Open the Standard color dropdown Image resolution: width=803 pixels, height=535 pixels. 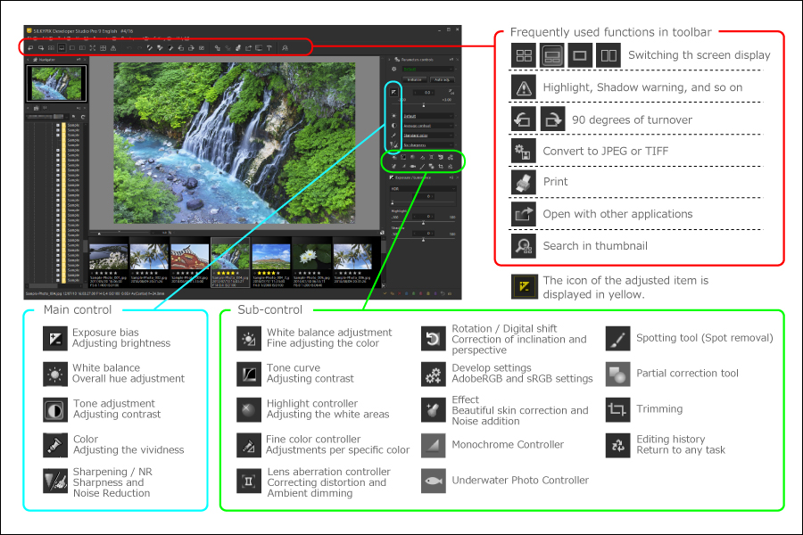[x=428, y=136]
